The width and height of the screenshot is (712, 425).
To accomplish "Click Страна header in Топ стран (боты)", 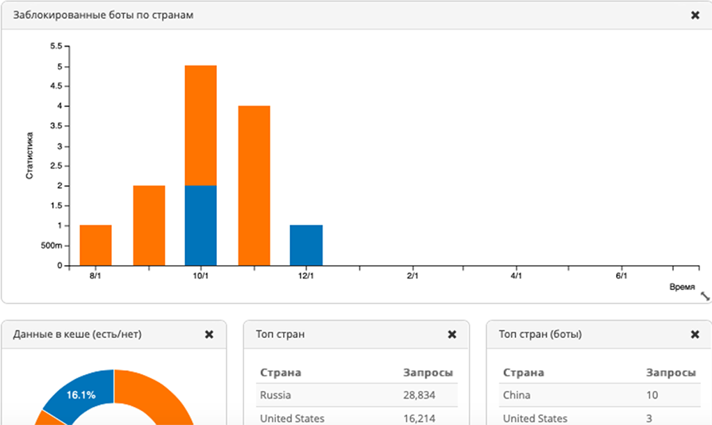I will tap(524, 373).
